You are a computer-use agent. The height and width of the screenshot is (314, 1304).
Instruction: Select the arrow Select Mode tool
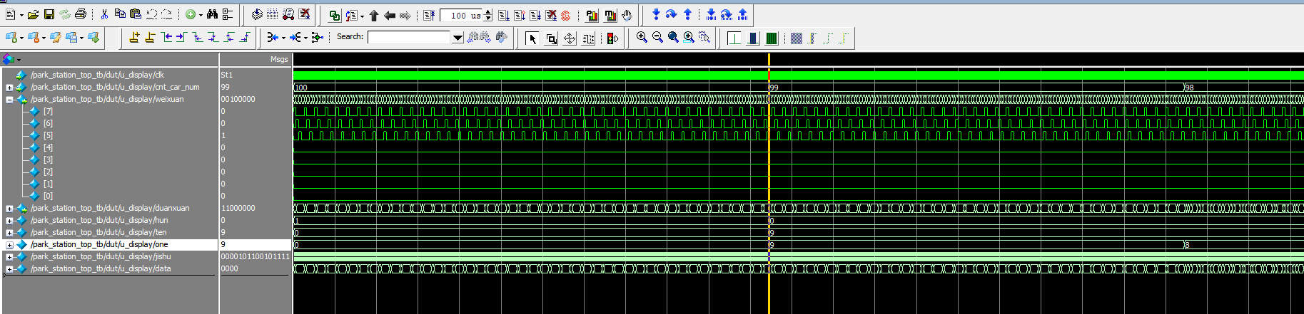[x=533, y=38]
